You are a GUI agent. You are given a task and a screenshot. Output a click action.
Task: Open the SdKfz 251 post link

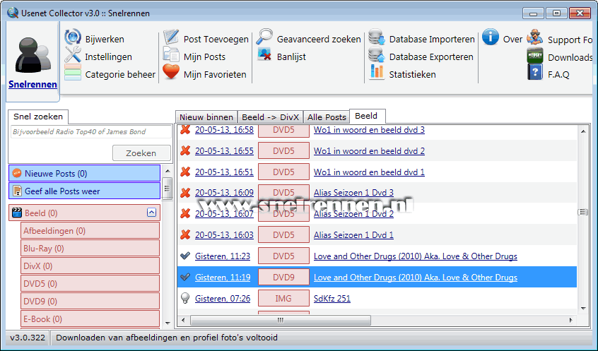click(x=332, y=299)
